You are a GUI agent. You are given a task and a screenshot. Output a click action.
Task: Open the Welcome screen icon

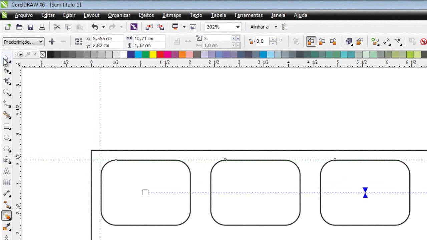193,27
